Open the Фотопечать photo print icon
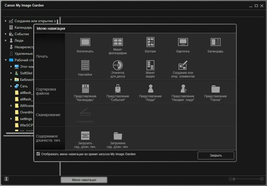The height and width of the screenshot is (186, 267). pos(85,42)
